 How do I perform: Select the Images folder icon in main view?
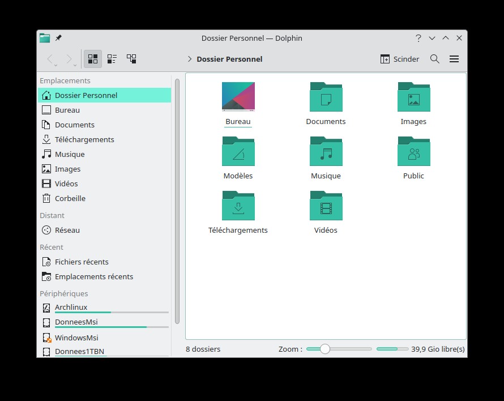[x=414, y=96]
